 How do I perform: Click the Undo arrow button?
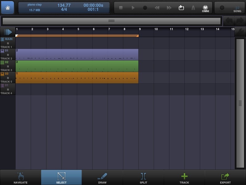229,21
